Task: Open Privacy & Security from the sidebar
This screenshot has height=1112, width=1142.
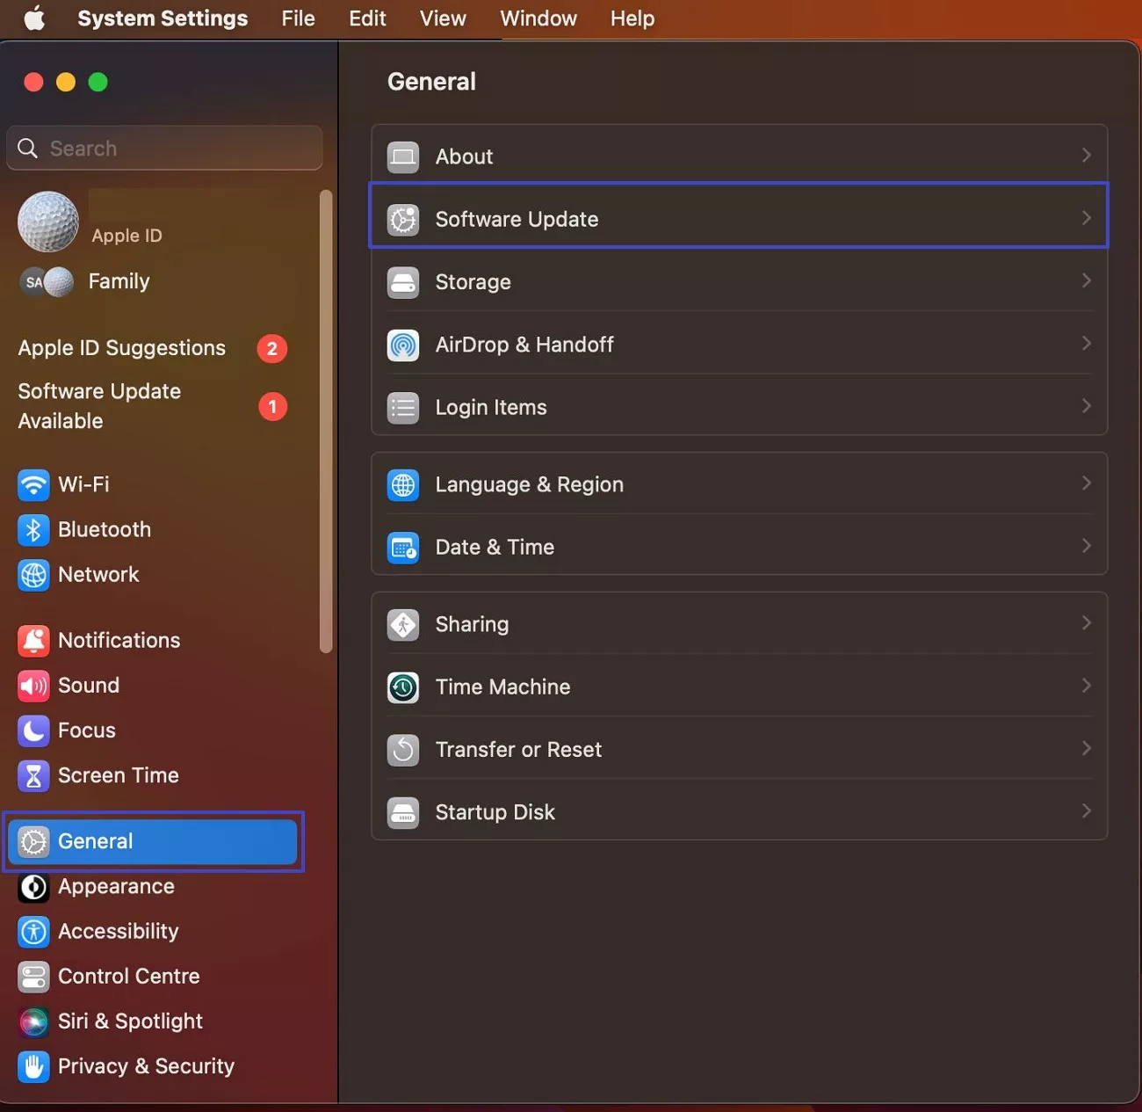Action: click(x=145, y=1065)
